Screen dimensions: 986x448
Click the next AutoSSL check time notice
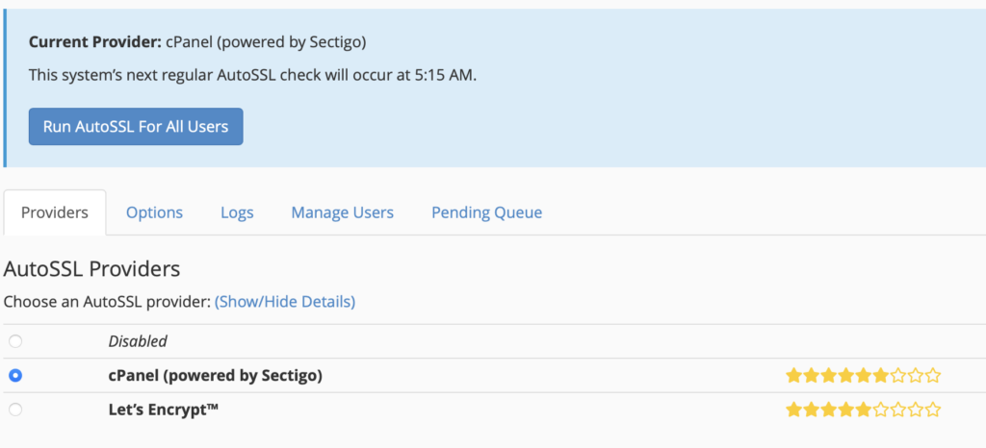pos(253,76)
